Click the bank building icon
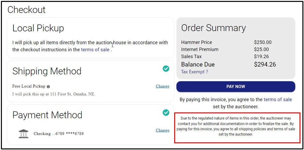The image size is (304, 150). click(23, 133)
